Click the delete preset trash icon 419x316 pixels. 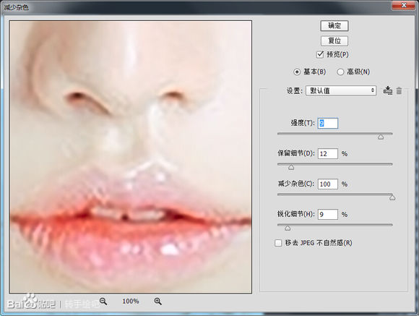click(x=399, y=90)
